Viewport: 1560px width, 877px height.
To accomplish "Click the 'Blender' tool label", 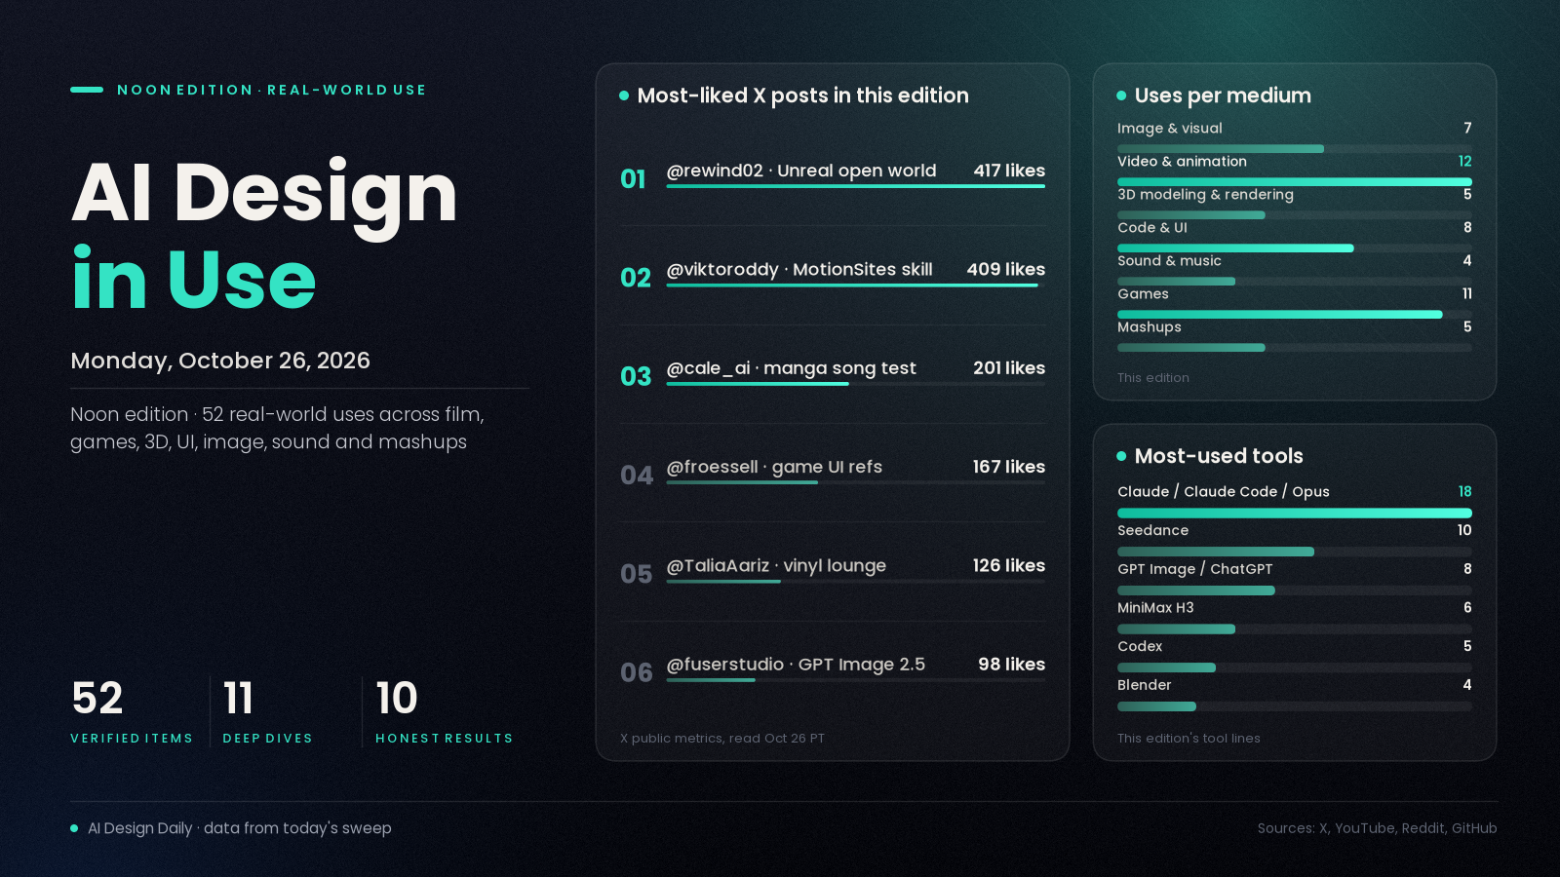I will click(x=1145, y=685).
